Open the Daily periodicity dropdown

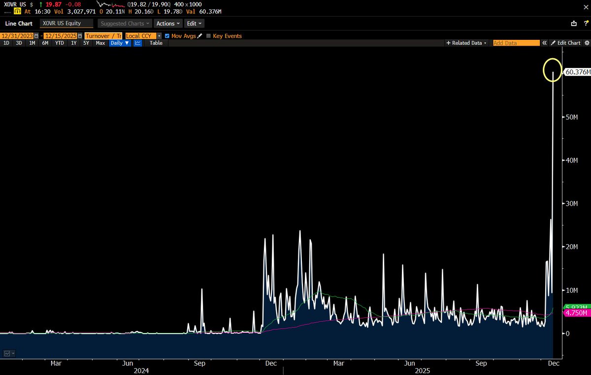click(120, 43)
